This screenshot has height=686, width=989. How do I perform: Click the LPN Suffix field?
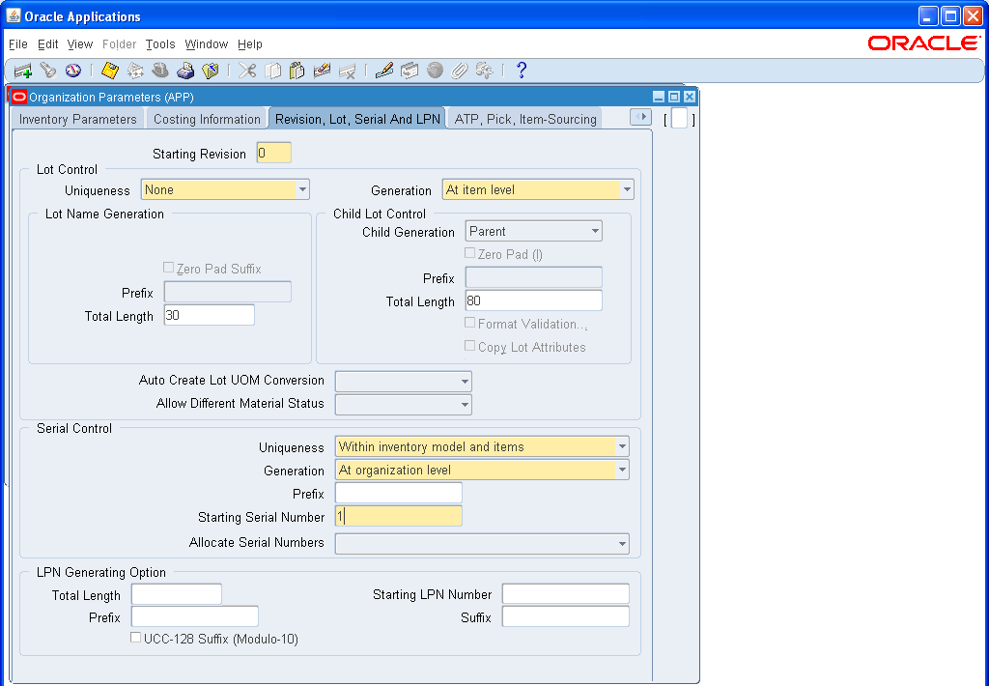coord(566,616)
